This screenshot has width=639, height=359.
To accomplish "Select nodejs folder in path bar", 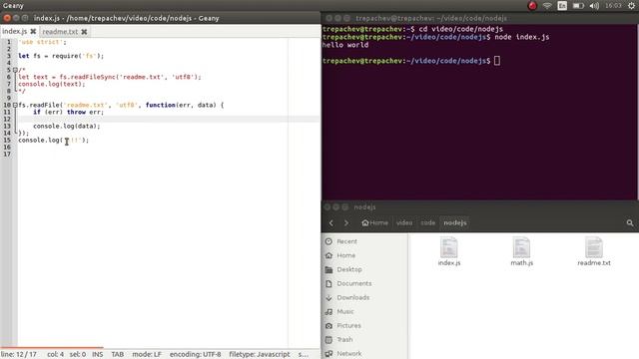I will pyautogui.click(x=455, y=222).
